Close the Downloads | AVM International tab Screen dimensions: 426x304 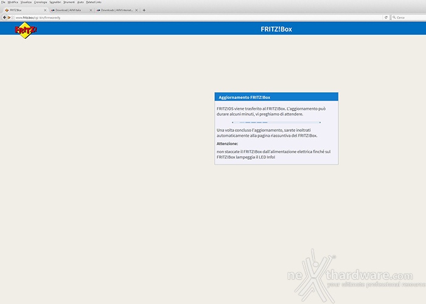point(136,10)
